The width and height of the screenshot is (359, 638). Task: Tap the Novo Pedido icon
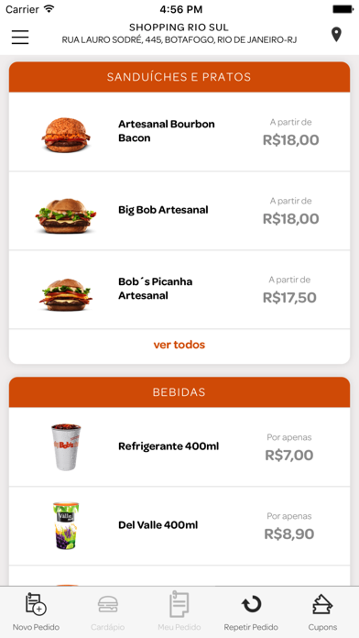pyautogui.click(x=36, y=604)
